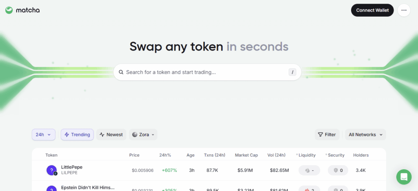Click the LittlePepe token avatar icon
The image size is (418, 191).
(52, 170)
